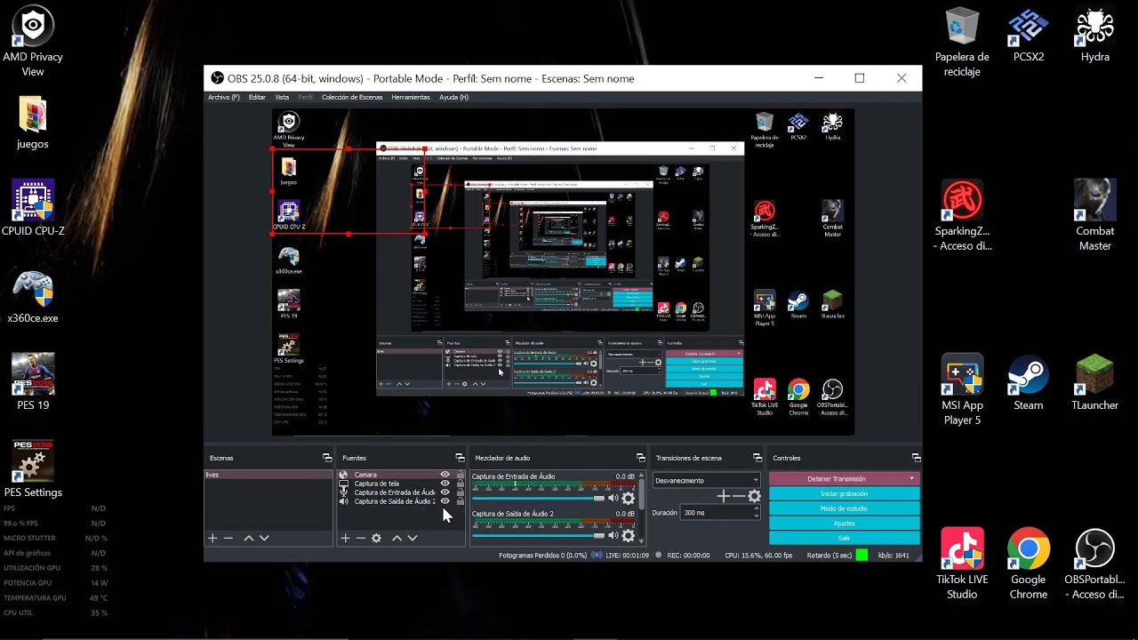Open Combat Master desktop shortcut
This screenshot has width=1138, height=640.
pyautogui.click(x=1095, y=216)
